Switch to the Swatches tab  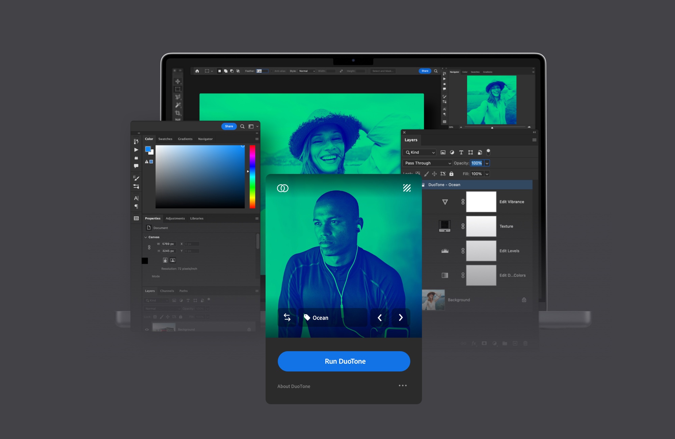tap(165, 139)
